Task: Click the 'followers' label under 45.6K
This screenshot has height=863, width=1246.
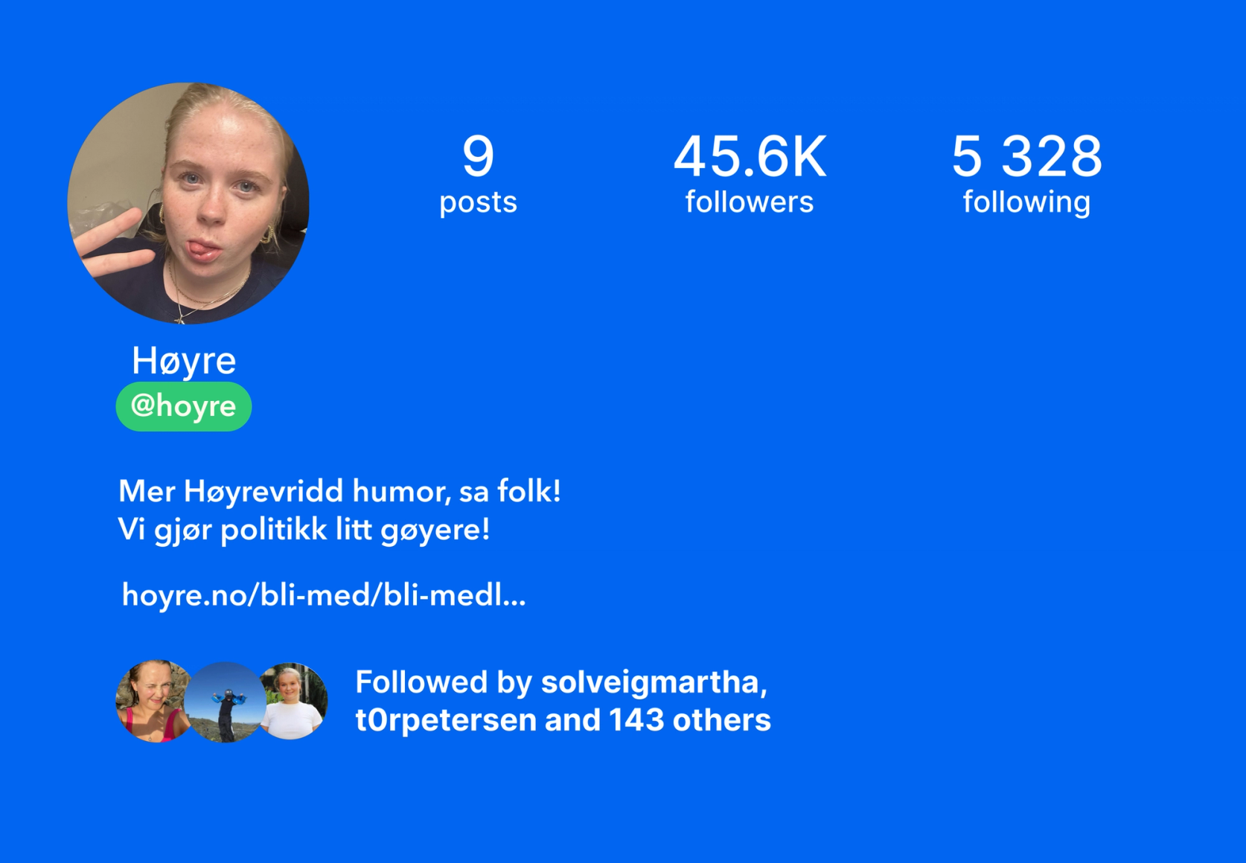Action: click(750, 202)
